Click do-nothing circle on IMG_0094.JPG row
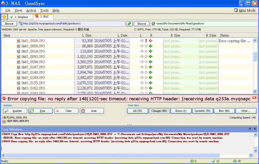The width and height of the screenshot is (259, 164). click(x=146, y=62)
